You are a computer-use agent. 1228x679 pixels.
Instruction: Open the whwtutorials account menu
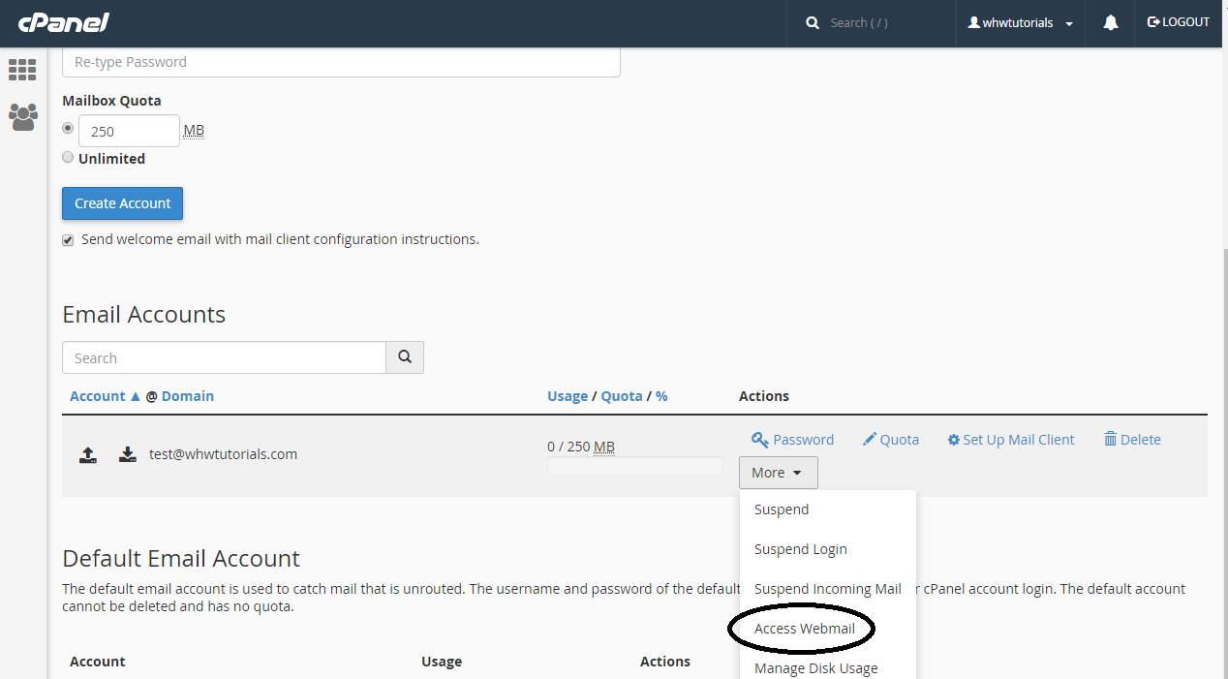pyautogui.click(x=1020, y=22)
